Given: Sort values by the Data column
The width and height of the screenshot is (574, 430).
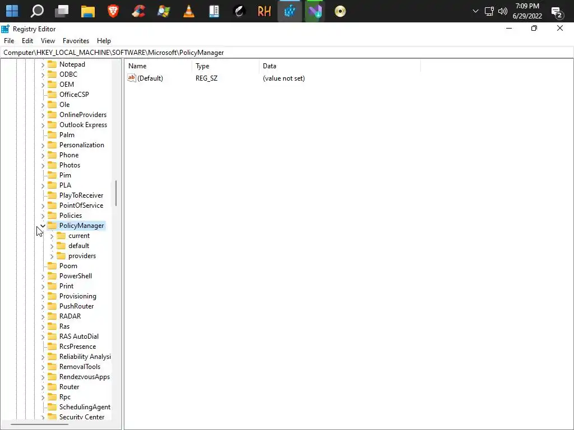Looking at the screenshot, I should 340,66.
